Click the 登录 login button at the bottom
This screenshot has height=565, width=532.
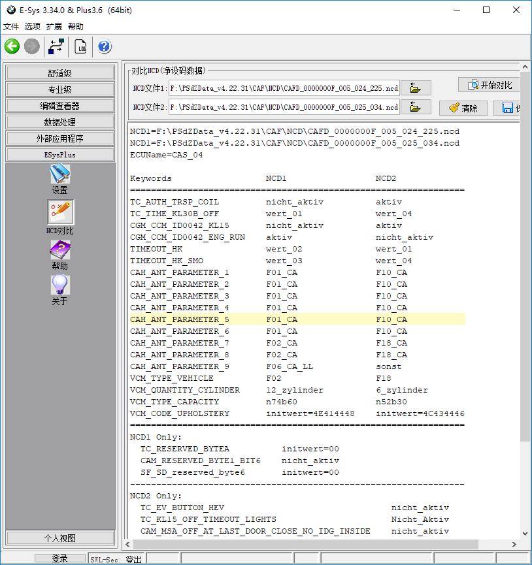59,558
